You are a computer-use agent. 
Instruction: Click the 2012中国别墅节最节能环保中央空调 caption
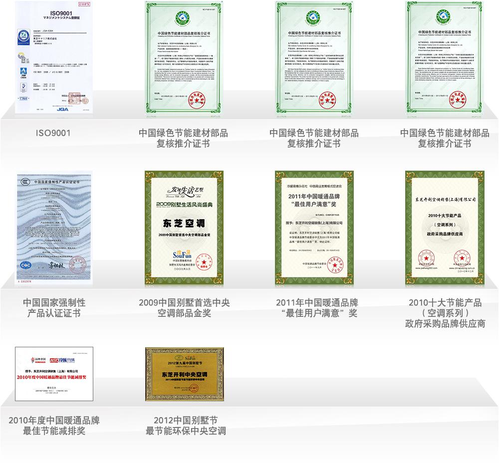point(186,425)
